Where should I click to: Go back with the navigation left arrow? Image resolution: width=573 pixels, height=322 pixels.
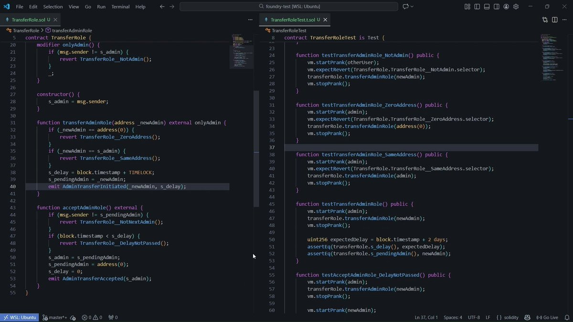[x=162, y=7]
